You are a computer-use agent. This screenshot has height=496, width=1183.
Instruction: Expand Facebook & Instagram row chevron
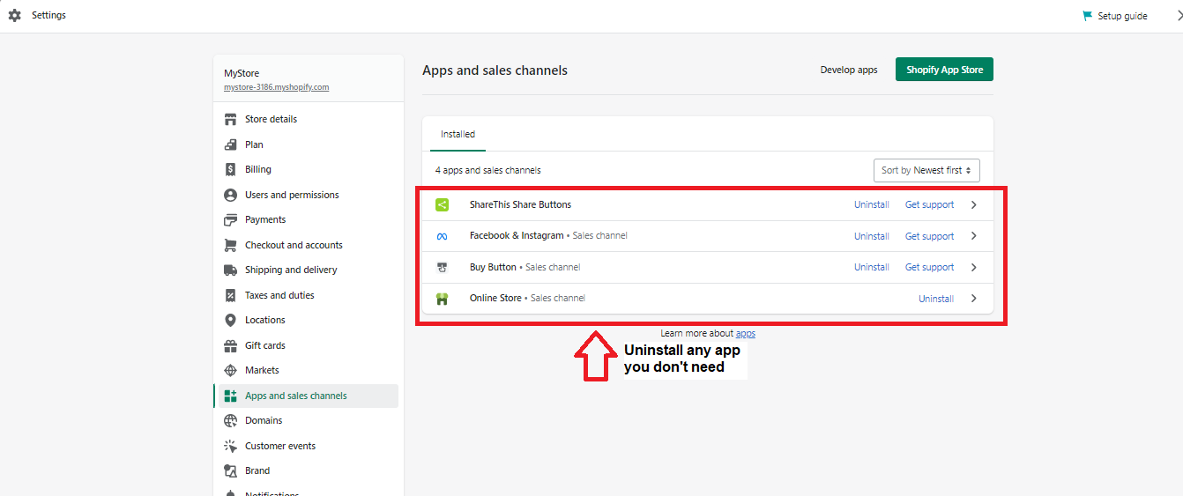(974, 236)
